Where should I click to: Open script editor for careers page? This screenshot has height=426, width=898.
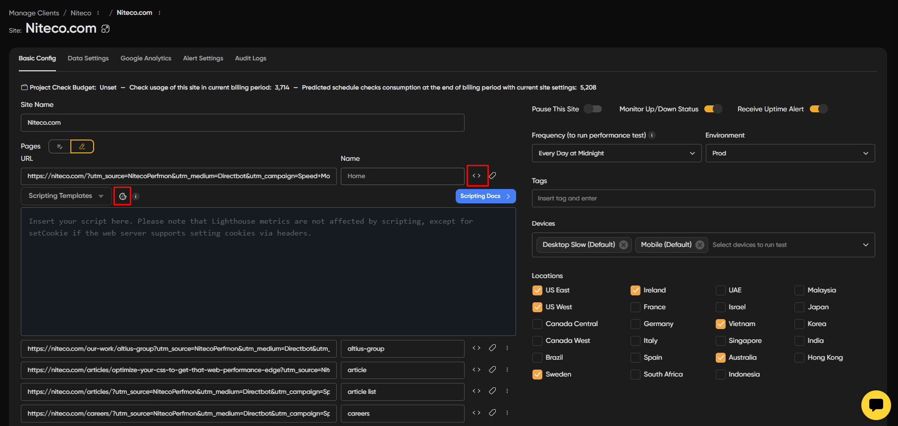476,413
